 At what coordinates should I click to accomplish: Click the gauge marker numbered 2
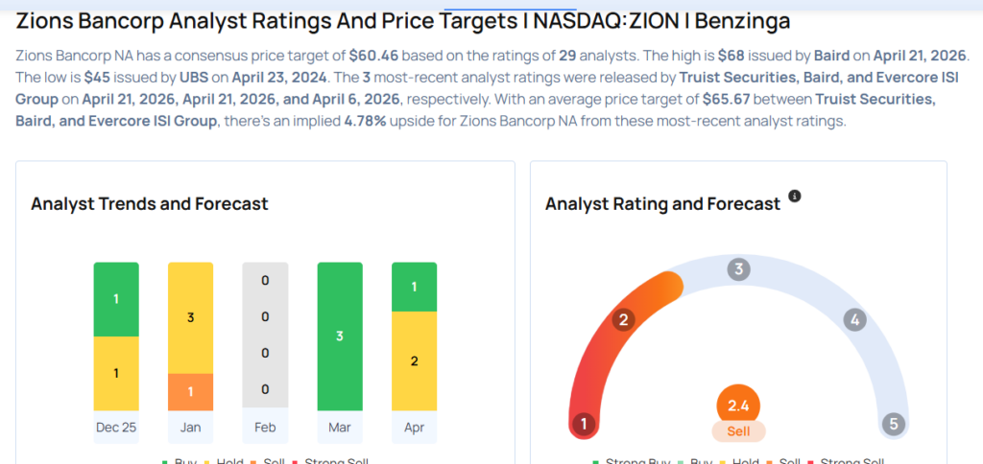click(622, 319)
